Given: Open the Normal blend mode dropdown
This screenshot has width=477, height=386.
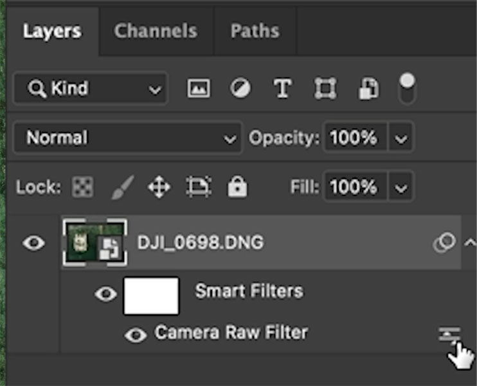Looking at the screenshot, I should [x=127, y=138].
